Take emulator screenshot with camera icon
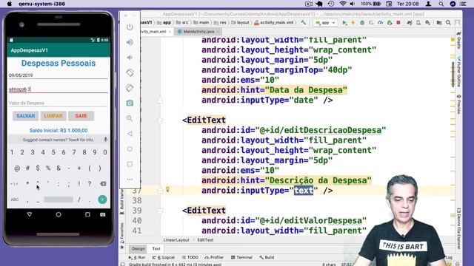 (130, 103)
